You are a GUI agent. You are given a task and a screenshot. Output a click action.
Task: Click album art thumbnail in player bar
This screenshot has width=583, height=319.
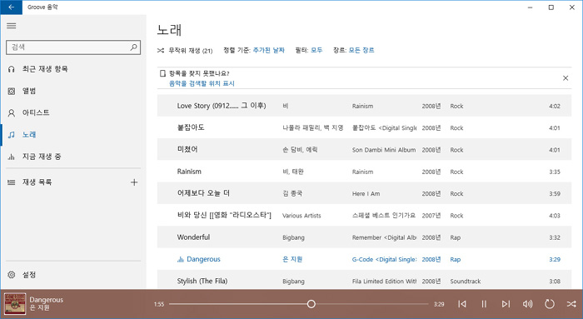[15, 304]
